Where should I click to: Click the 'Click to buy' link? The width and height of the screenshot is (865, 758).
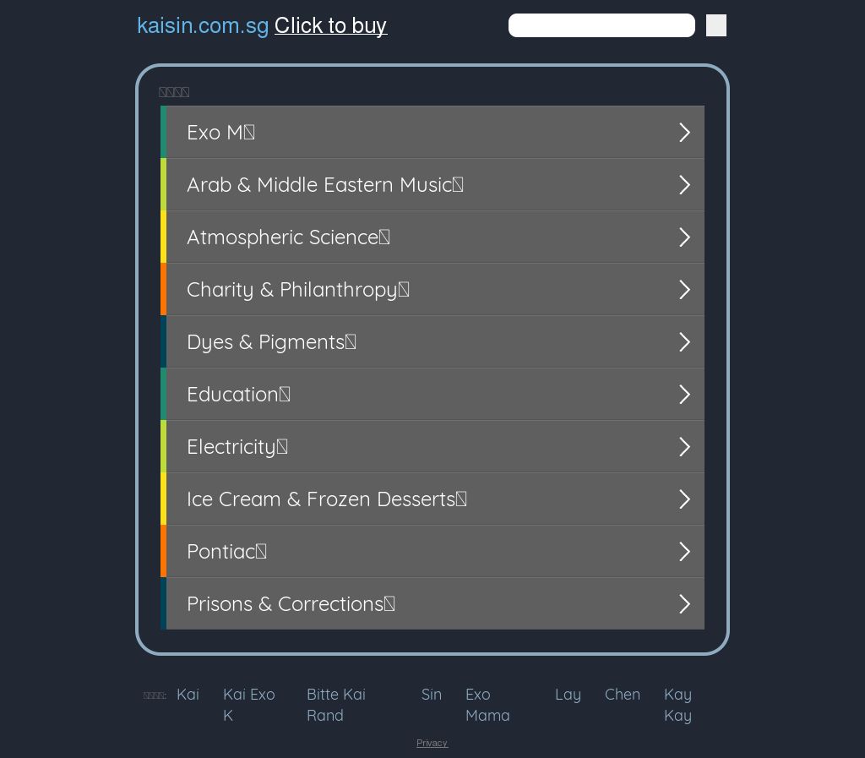(330, 26)
